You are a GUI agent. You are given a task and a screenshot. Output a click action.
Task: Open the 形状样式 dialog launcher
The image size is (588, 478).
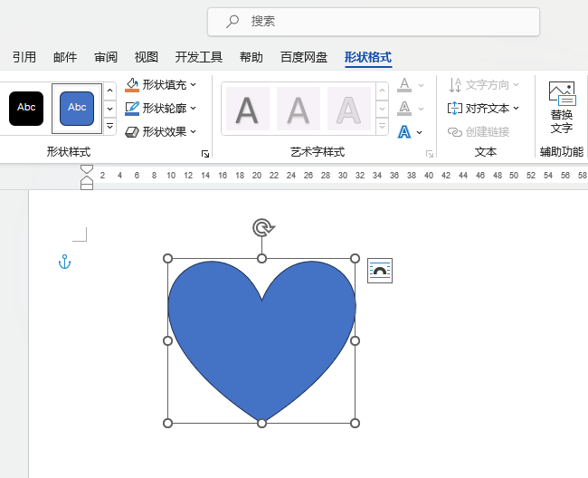point(205,154)
